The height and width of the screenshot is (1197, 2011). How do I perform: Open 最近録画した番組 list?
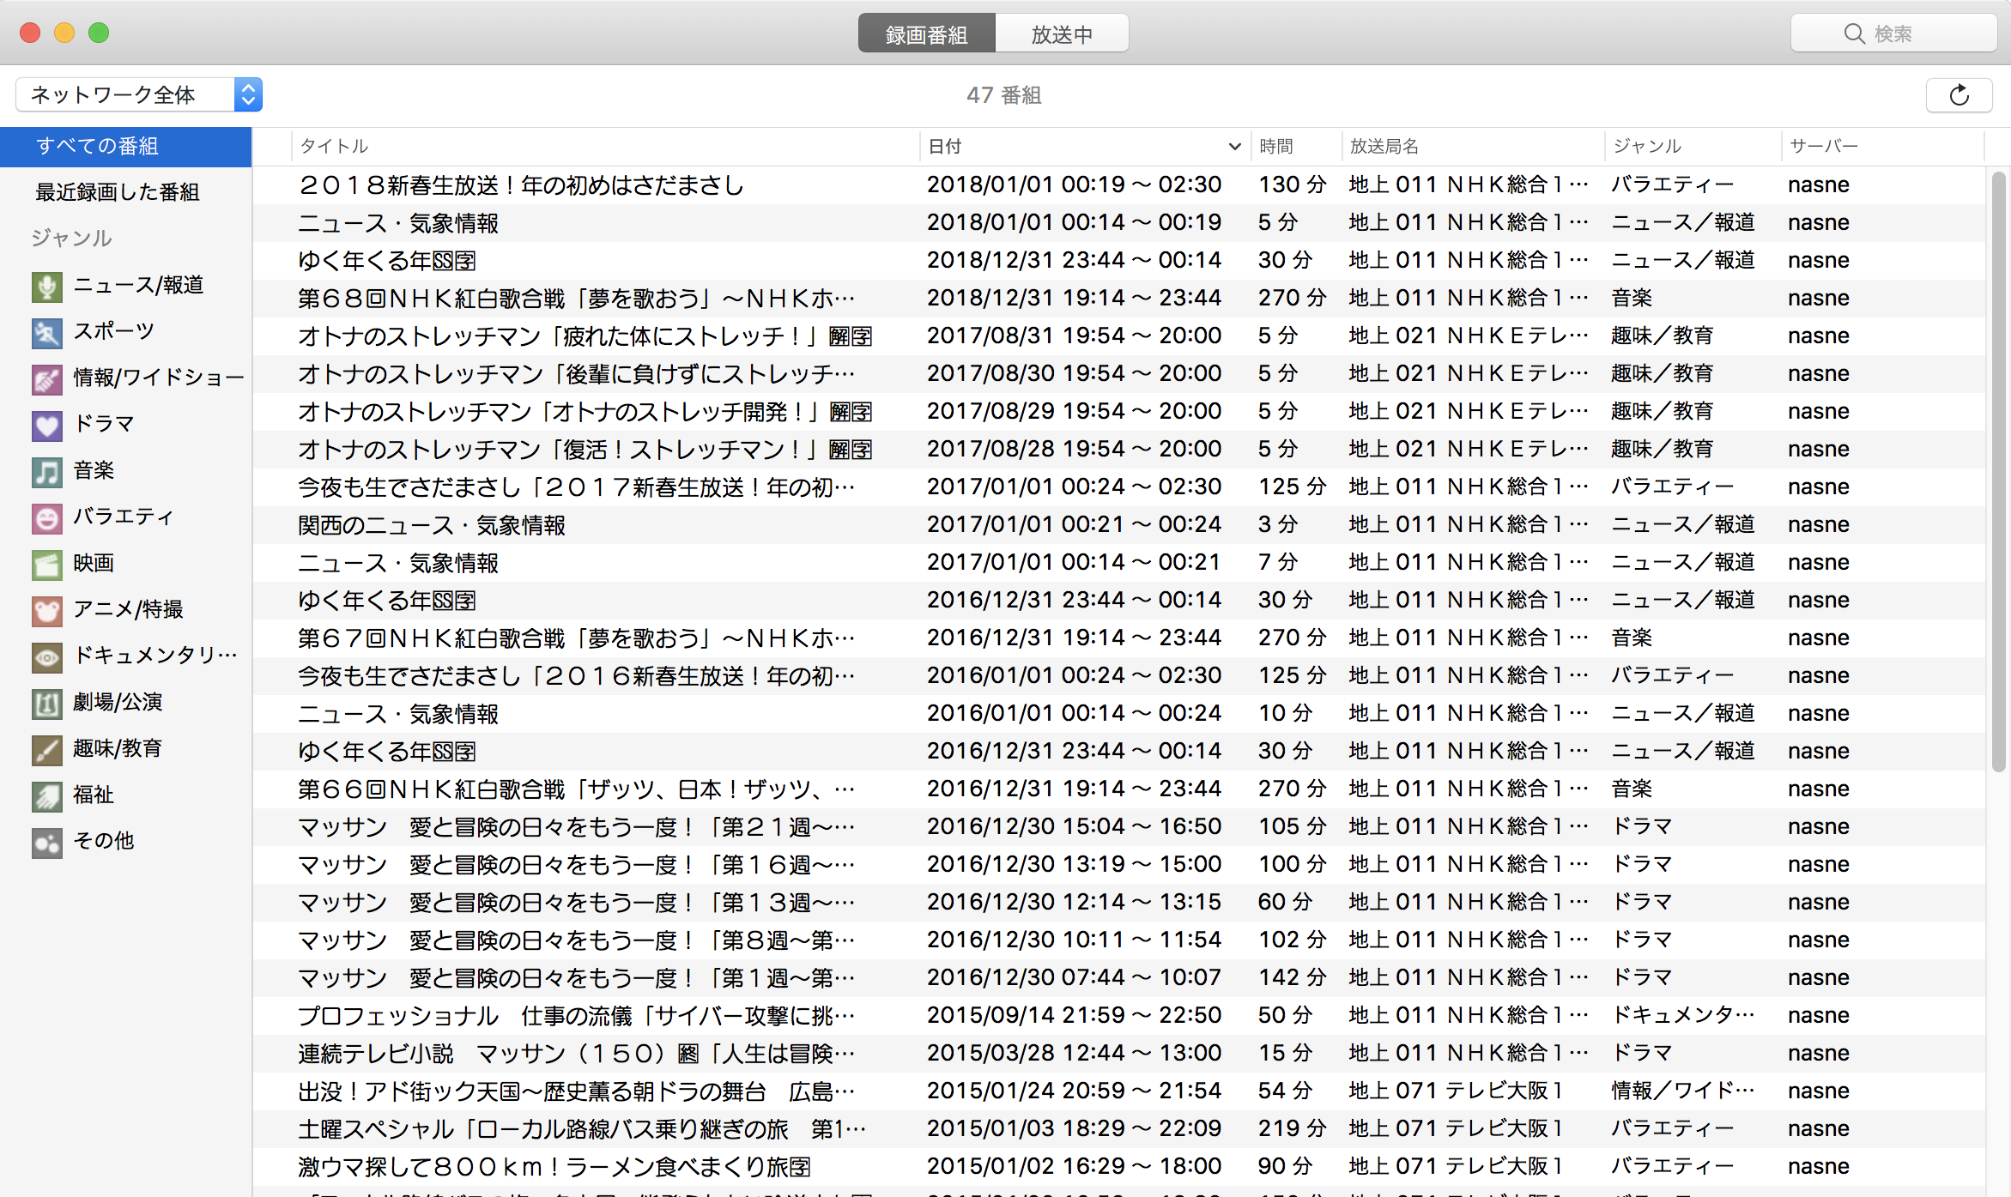(x=118, y=192)
